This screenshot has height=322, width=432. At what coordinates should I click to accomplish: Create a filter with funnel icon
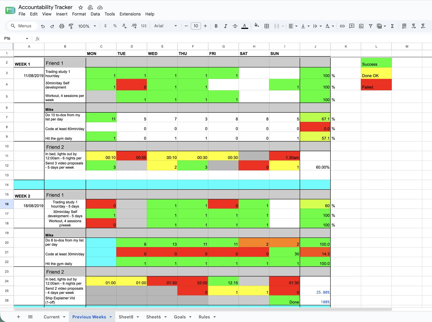[370, 26]
